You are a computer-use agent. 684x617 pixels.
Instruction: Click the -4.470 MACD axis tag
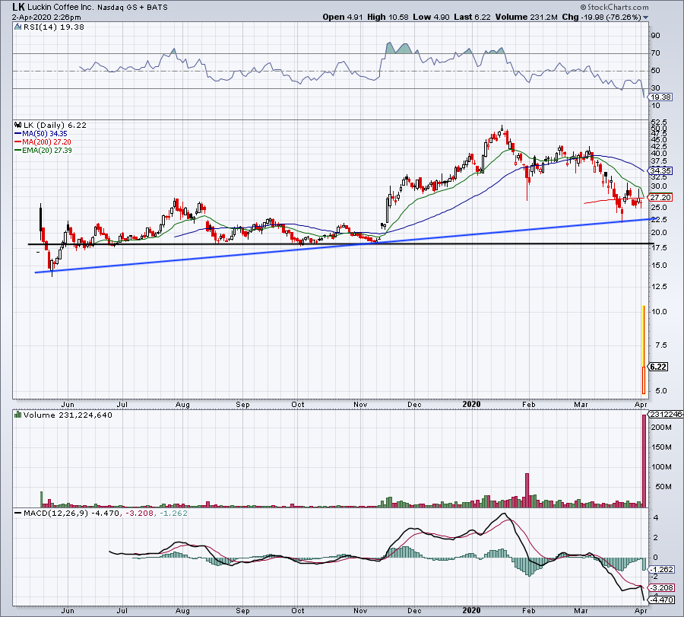(x=662, y=600)
